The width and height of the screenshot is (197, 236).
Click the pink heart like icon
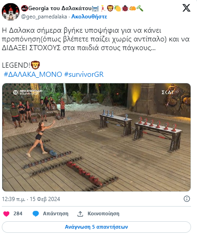[6, 213]
